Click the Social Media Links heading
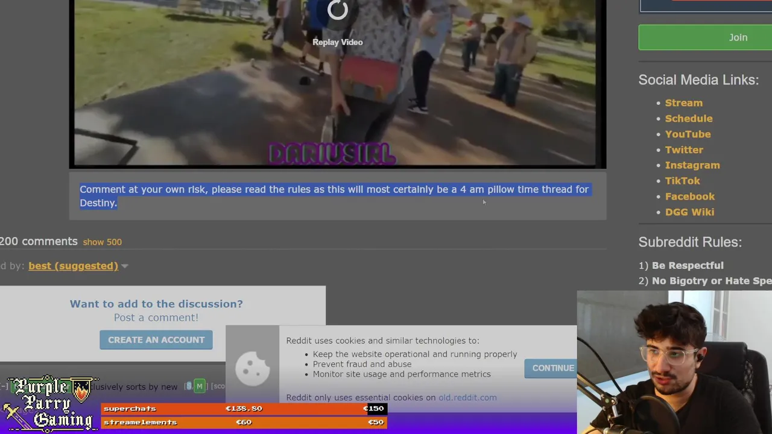 698,80
